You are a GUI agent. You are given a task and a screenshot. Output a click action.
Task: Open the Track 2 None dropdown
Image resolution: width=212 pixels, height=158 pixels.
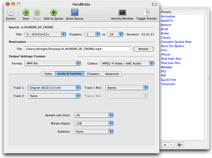coord(54,96)
